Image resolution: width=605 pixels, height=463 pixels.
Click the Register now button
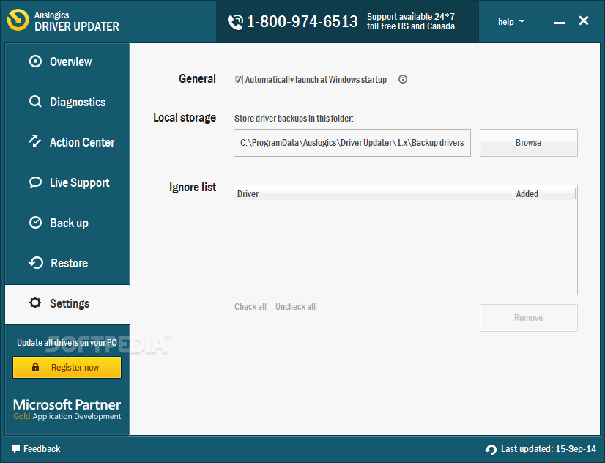coord(67,367)
